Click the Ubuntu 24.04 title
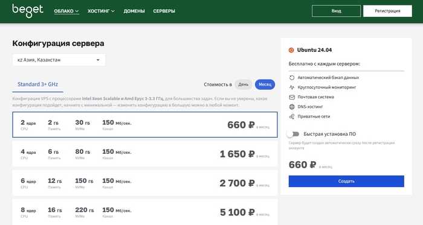The height and width of the screenshot is (225, 423). [x=314, y=50]
